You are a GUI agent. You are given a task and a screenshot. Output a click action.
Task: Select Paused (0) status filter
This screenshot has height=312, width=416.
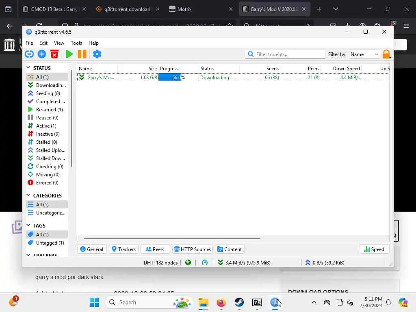coord(47,118)
